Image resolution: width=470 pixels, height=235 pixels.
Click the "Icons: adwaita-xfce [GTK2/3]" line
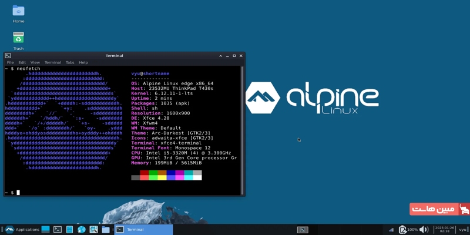(x=172, y=138)
